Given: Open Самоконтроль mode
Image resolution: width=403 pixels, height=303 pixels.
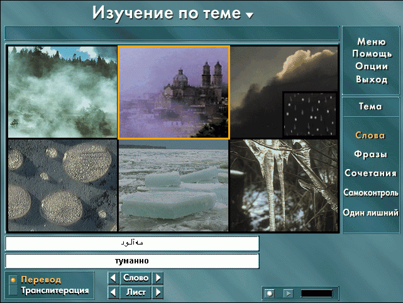Looking at the screenshot, I should coord(370,192).
